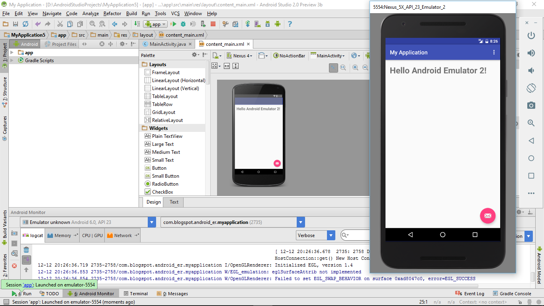The image size is (544, 306).
Task: Take an emulator screenshot with the camera icon
Action: tap(531, 105)
